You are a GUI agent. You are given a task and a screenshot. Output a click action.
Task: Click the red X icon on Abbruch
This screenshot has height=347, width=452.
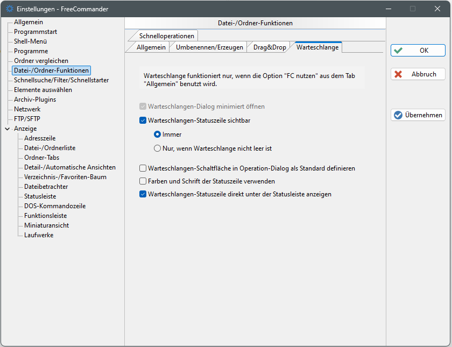[398, 74]
